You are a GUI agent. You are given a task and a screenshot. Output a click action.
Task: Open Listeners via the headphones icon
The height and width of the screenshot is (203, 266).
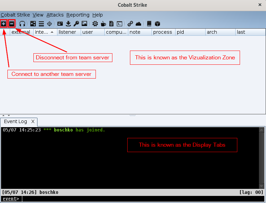(x=22, y=24)
